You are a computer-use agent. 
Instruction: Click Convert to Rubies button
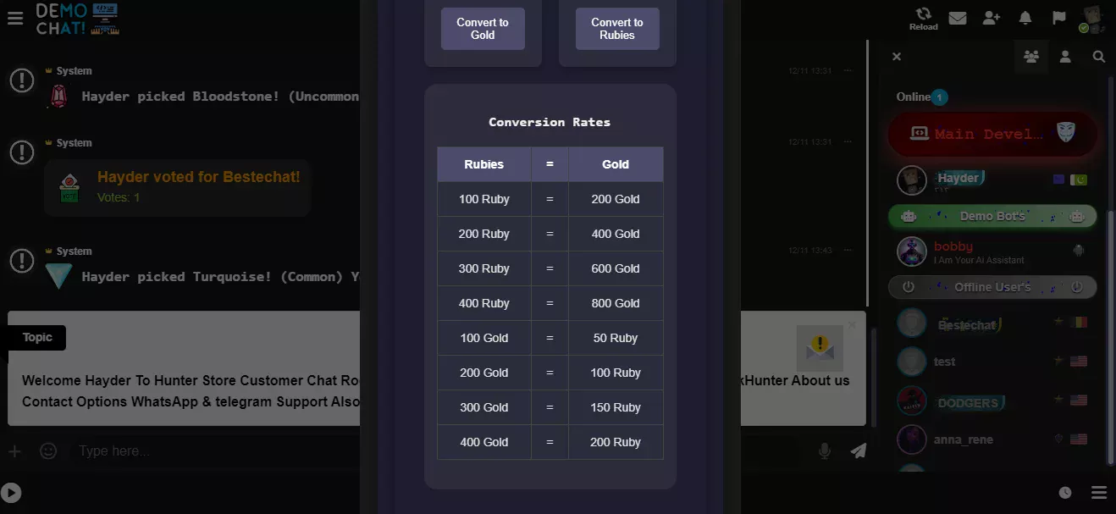pyautogui.click(x=617, y=29)
